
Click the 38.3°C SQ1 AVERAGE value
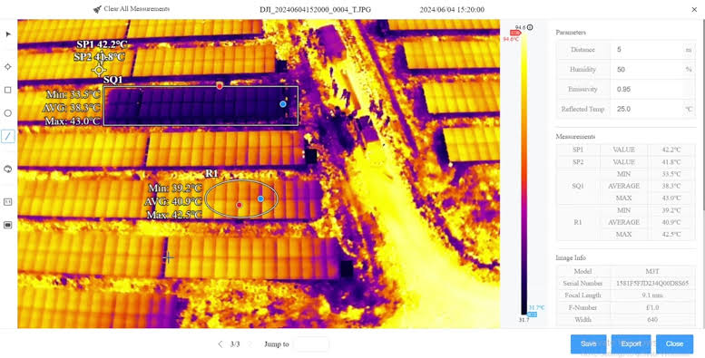pos(671,186)
